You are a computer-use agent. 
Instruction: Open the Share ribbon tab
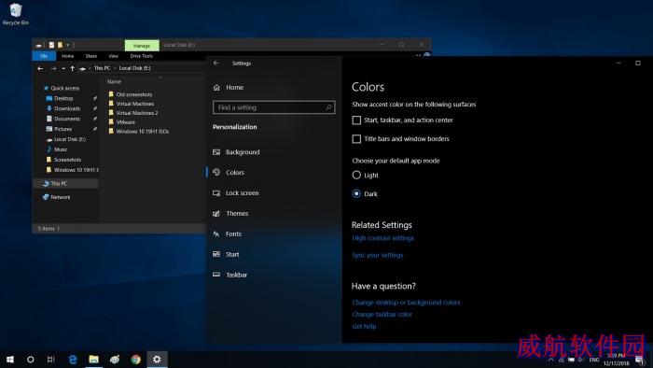91,56
